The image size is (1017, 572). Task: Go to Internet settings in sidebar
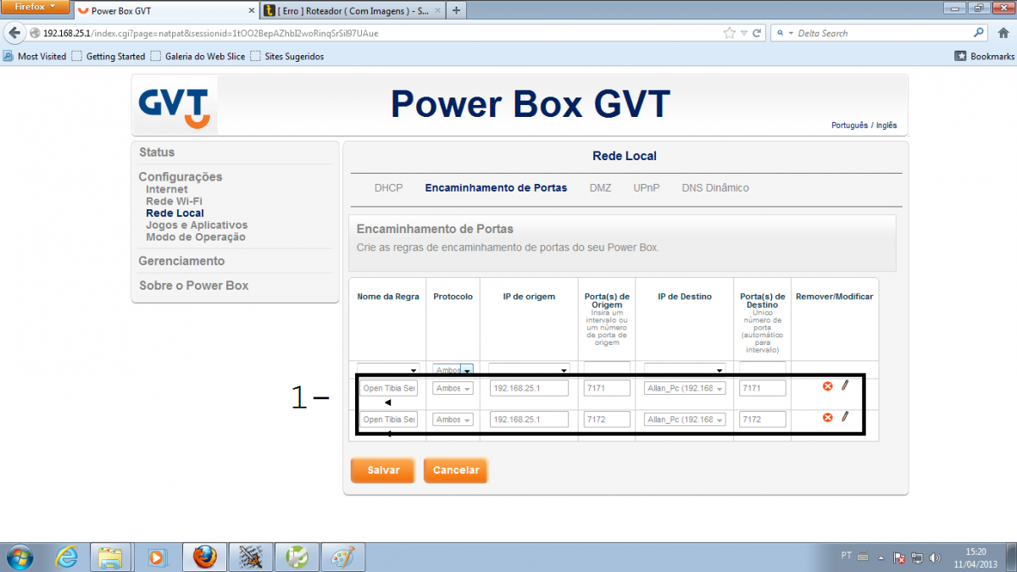(167, 190)
